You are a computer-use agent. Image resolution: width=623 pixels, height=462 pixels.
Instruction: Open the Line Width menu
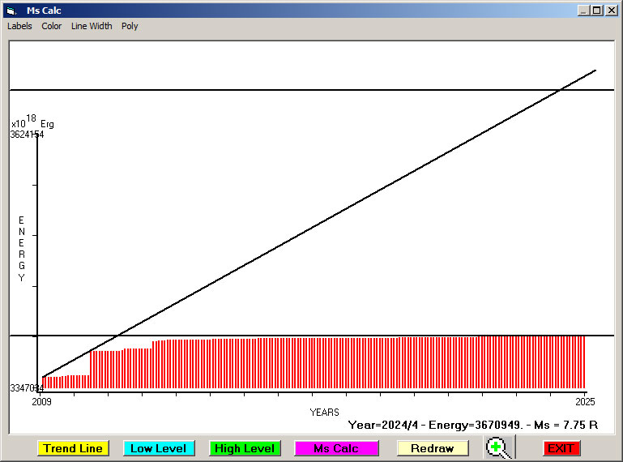[92, 26]
